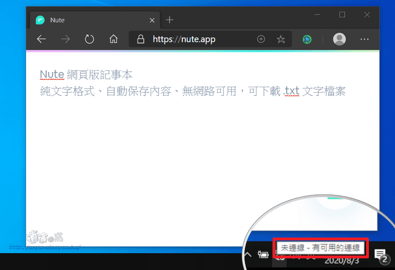Image resolution: width=395 pixels, height=270 pixels.
Task: Close the Nute tab
Action: point(152,20)
